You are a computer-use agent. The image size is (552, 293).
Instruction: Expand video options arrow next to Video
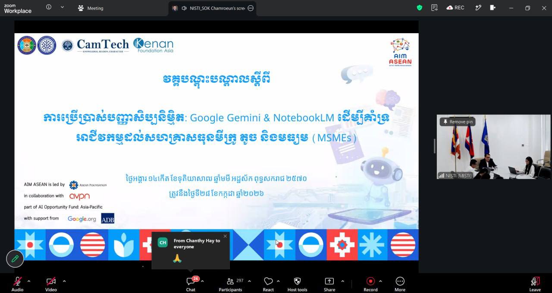pos(64,281)
